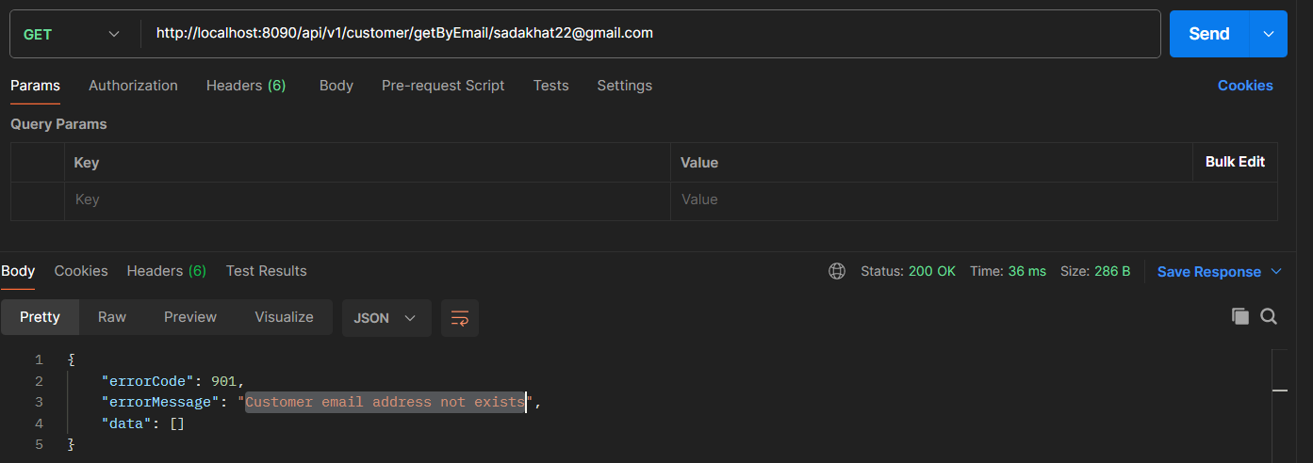1313x463 pixels.
Task: Click the wrap lines icon
Action: tap(460, 318)
